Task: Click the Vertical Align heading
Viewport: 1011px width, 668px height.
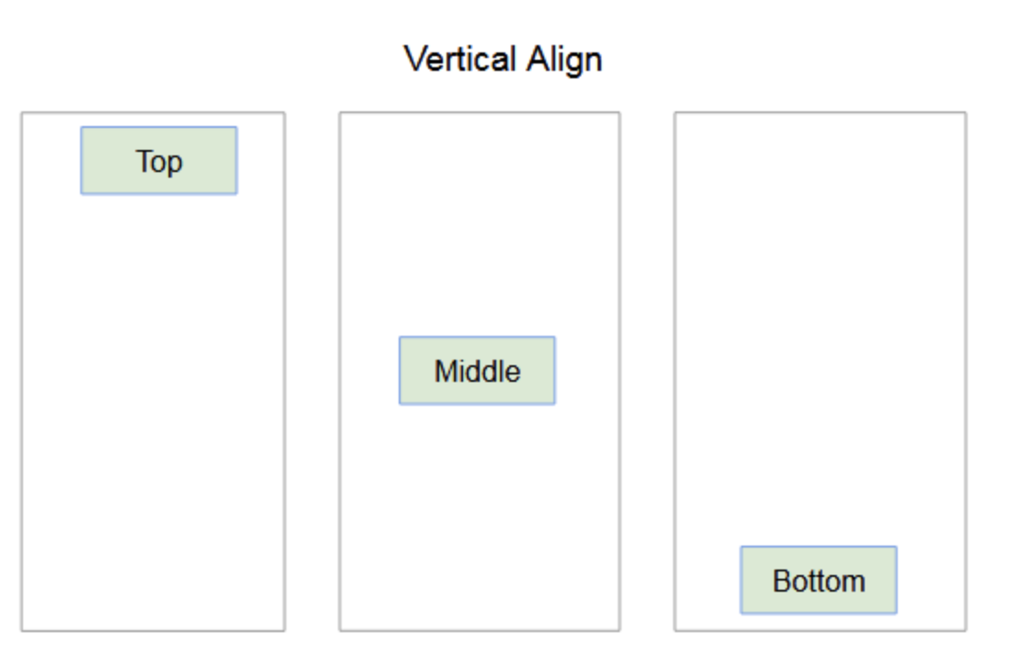Action: click(x=504, y=60)
